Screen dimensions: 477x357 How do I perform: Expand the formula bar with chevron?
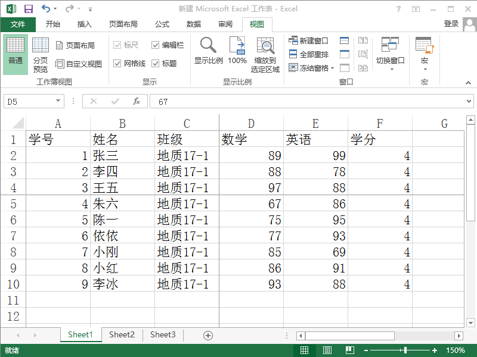(469, 101)
